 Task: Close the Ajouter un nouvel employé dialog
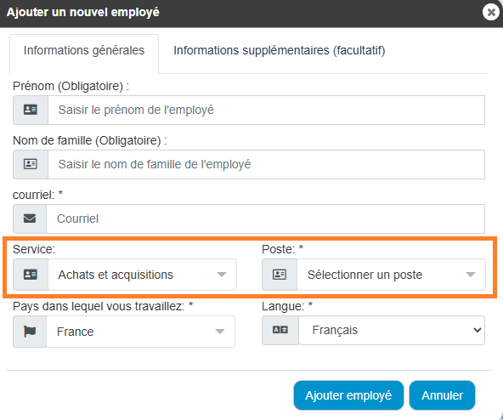click(x=491, y=12)
